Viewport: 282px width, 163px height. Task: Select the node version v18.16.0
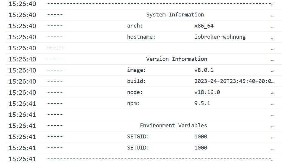pos(207,92)
